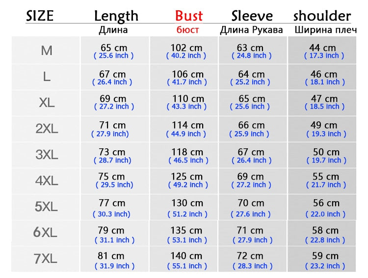Screen dimensions: 368x278
Task: Select the XL size row label
Action: (x=47, y=103)
